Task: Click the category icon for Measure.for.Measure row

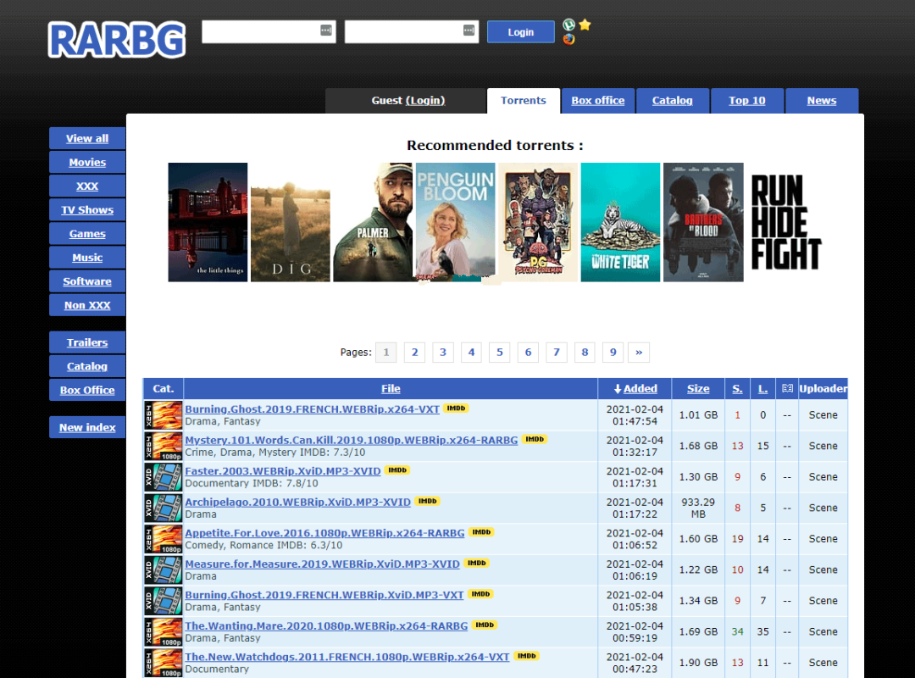Action: (x=164, y=570)
